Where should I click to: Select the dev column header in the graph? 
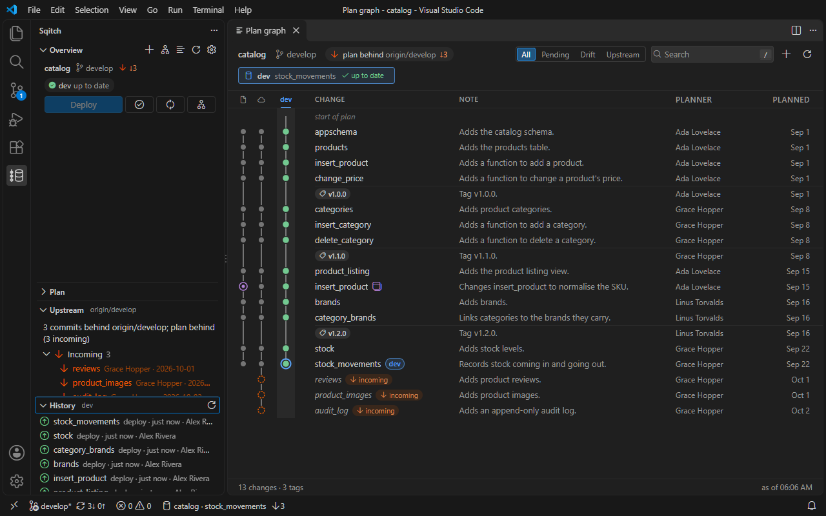[286, 99]
